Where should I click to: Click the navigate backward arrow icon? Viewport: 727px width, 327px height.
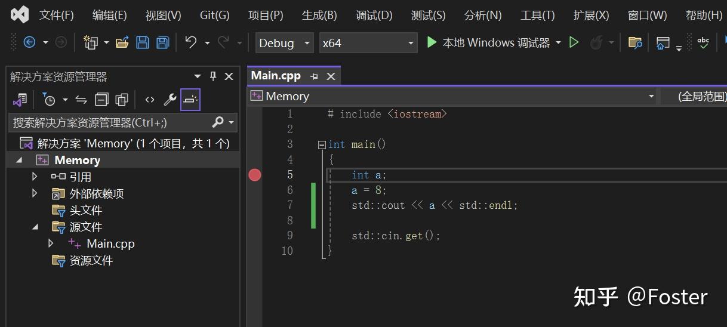[x=29, y=42]
